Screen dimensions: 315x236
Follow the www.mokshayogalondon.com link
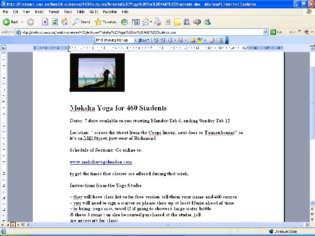(101, 162)
